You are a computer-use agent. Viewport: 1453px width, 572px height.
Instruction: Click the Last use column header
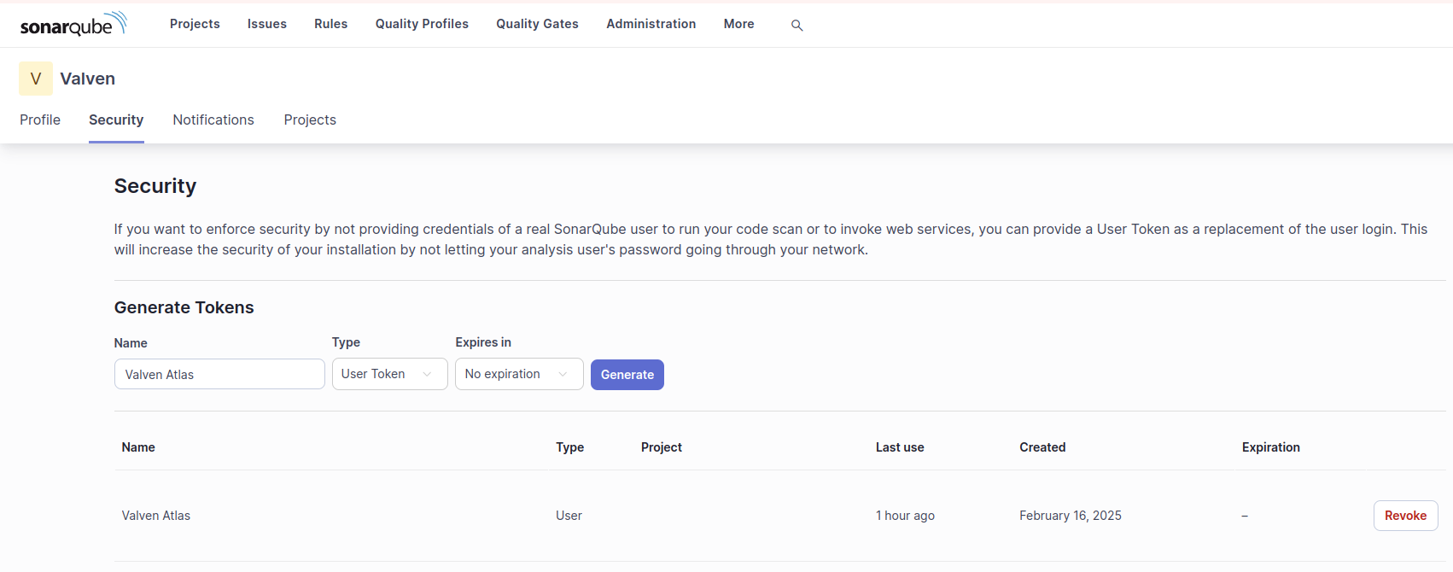900,447
